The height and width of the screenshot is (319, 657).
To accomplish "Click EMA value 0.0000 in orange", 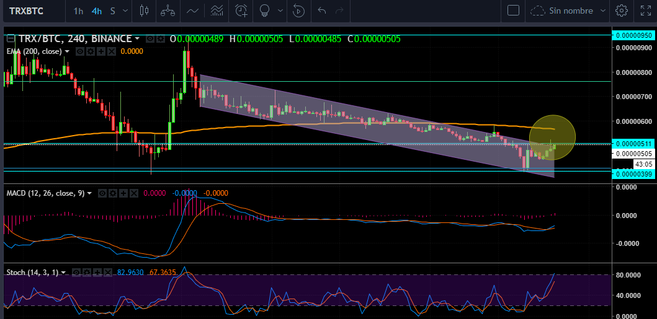I will [132, 51].
